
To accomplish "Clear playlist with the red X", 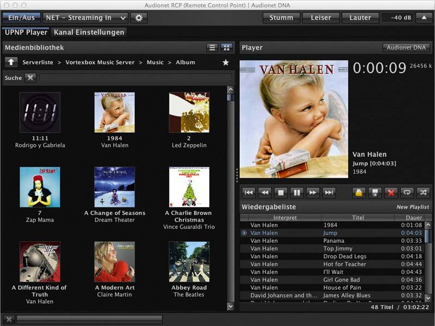I will (x=391, y=193).
